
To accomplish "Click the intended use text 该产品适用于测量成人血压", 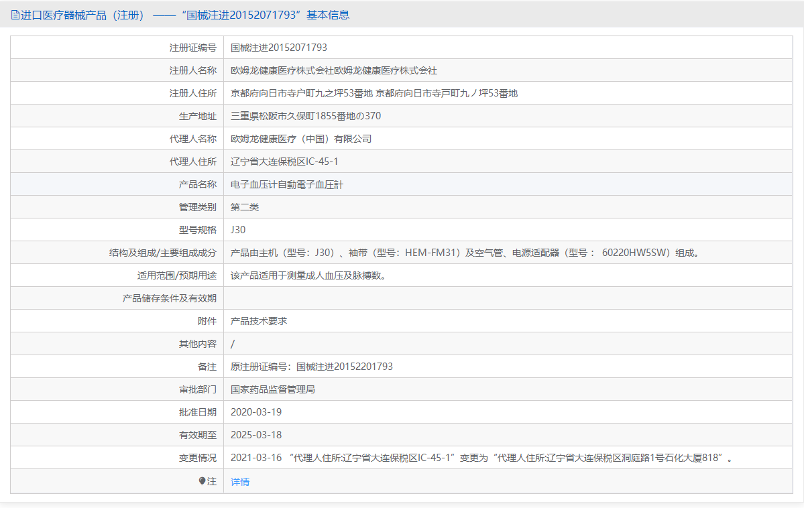I will click(310, 275).
